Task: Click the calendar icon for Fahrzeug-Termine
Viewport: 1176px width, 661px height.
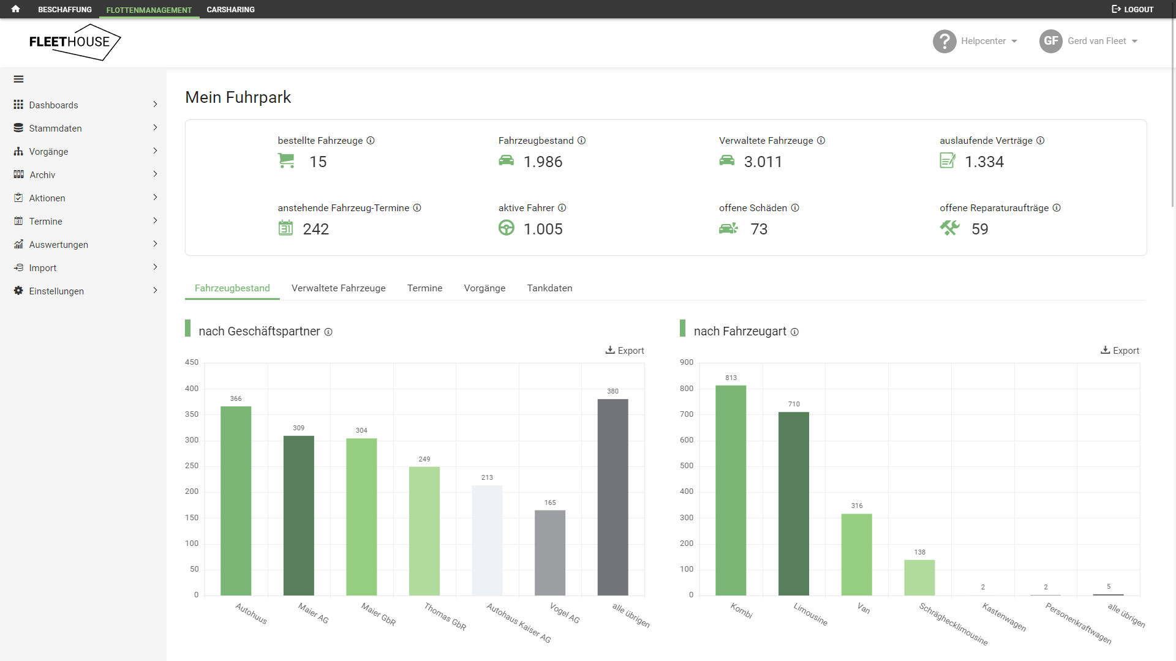Action: click(285, 228)
